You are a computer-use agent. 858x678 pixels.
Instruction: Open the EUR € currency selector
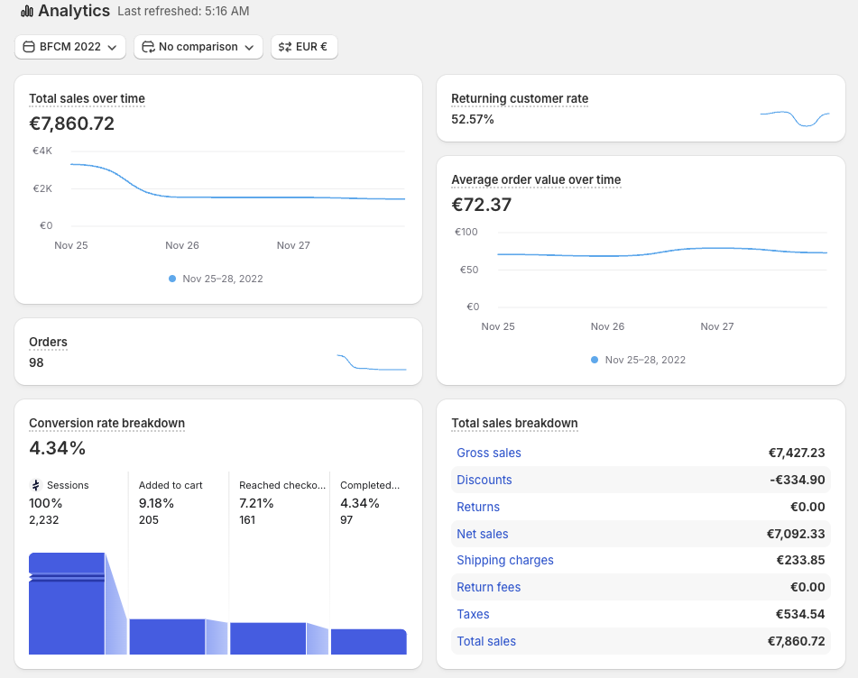304,47
